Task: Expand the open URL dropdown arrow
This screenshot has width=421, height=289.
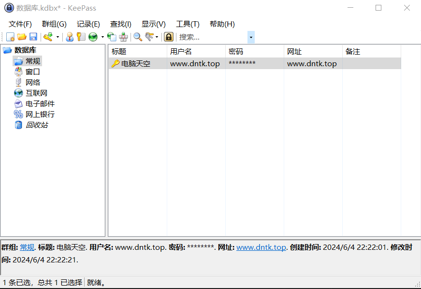Action: click(x=102, y=37)
